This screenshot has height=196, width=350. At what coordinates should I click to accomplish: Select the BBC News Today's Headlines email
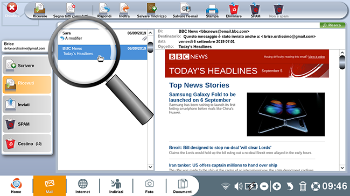pos(102,52)
